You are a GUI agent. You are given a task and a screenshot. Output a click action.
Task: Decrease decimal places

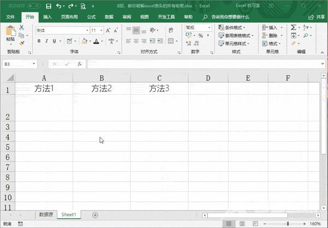tap(196, 43)
